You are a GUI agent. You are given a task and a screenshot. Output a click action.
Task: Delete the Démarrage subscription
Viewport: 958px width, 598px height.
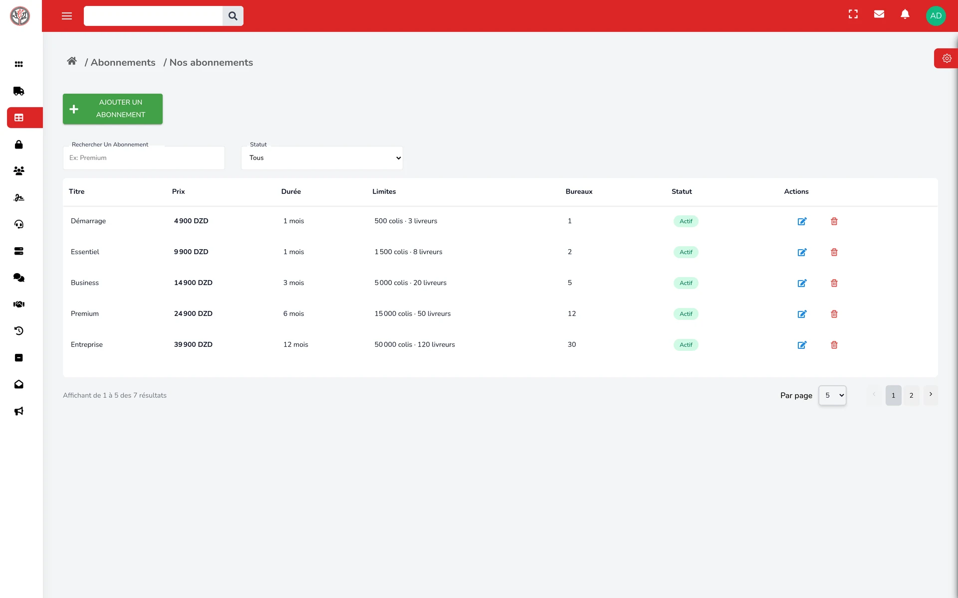click(x=834, y=221)
